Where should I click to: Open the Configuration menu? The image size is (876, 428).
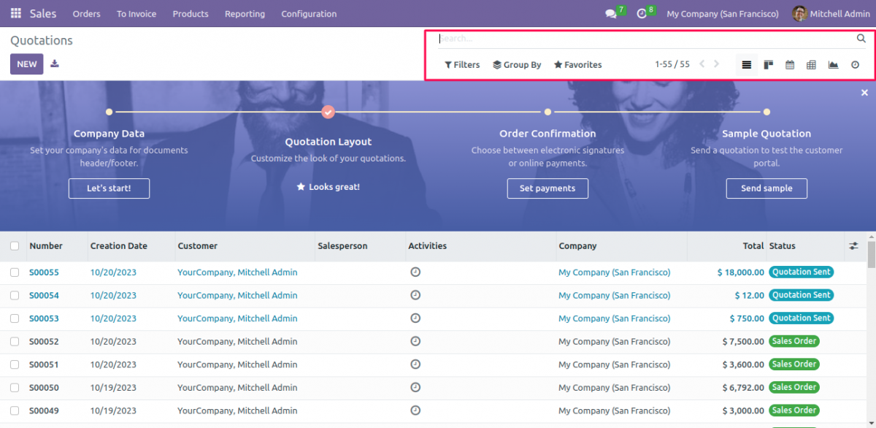pyautogui.click(x=309, y=14)
